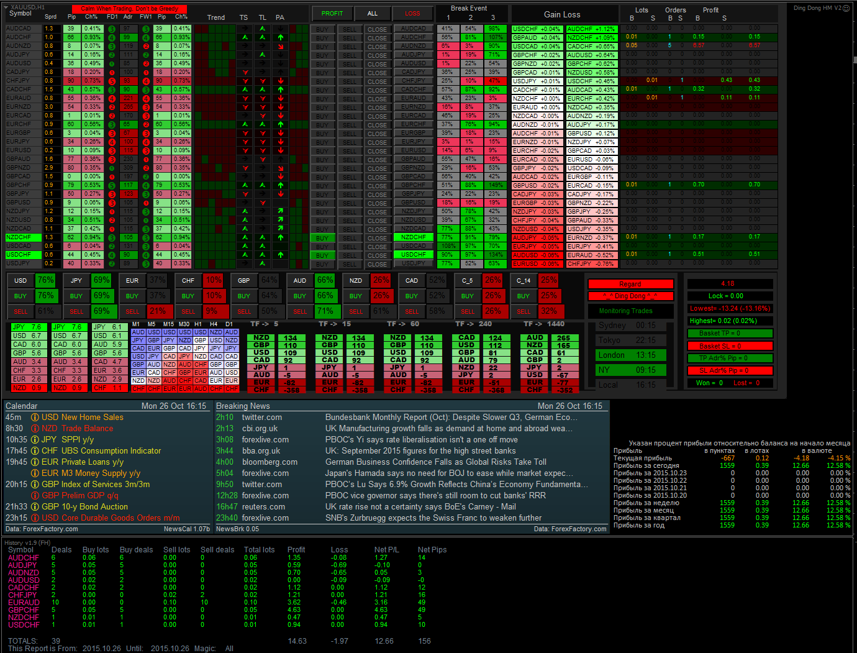Click the PA green arrow for USDCHF
857x653 pixels.
281,255
